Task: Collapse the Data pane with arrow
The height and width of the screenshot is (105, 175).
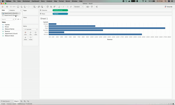Action: coord(21,10)
